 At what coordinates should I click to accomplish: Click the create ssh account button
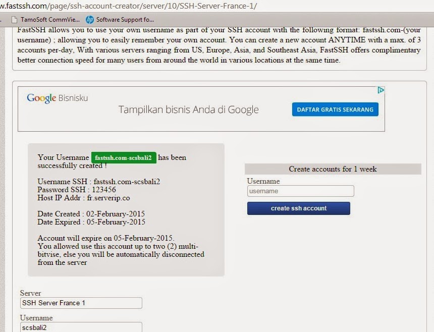299,208
